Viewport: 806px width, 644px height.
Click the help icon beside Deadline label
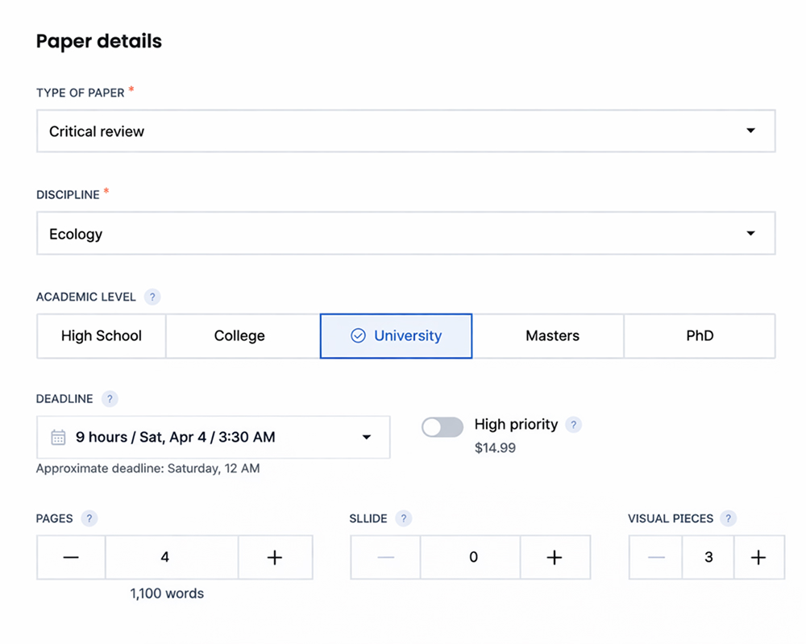pyautogui.click(x=110, y=399)
